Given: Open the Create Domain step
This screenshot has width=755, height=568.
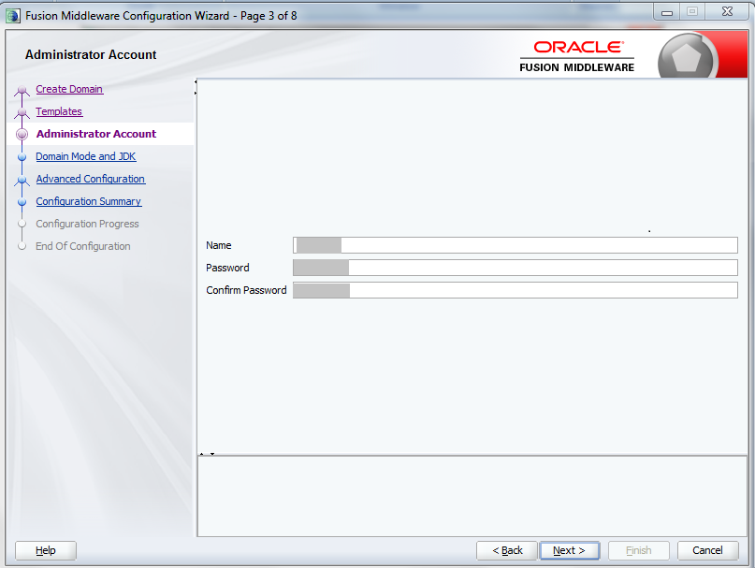Looking at the screenshot, I should pos(69,89).
